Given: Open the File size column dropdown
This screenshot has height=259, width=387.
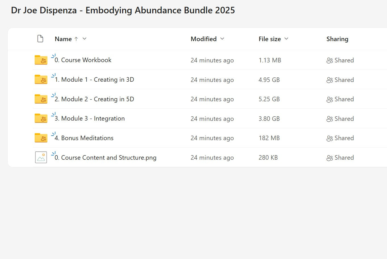Looking at the screenshot, I should [x=286, y=39].
